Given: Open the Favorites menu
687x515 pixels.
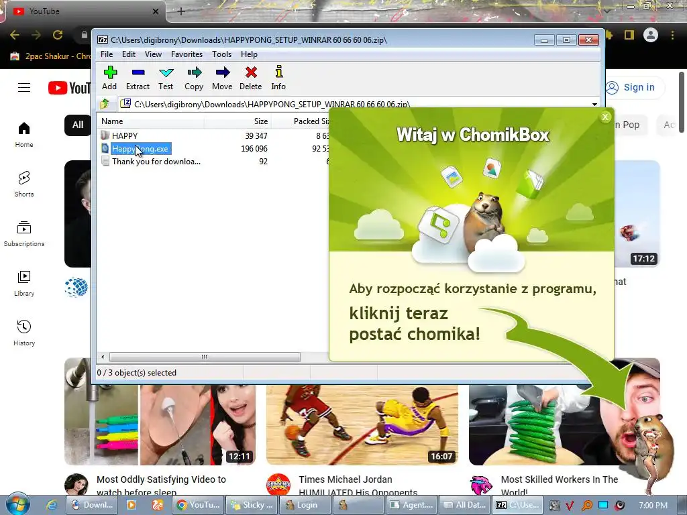Looking at the screenshot, I should coord(187,54).
